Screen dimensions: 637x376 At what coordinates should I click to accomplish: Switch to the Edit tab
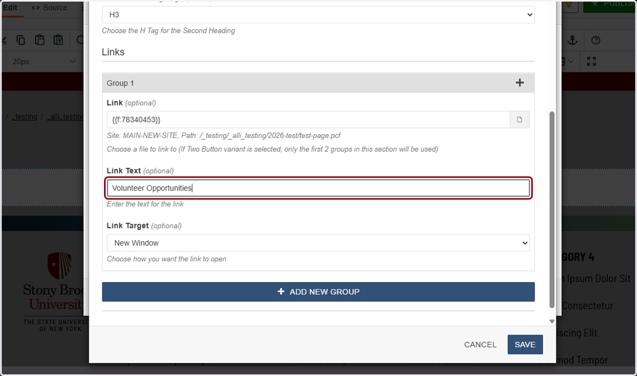[11, 8]
